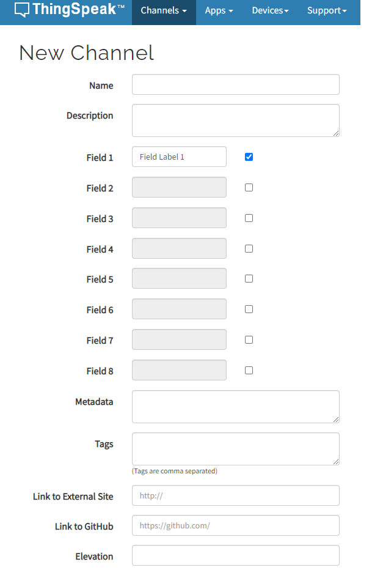Expand the Apps menu
This screenshot has height=581, width=372.
point(219,11)
